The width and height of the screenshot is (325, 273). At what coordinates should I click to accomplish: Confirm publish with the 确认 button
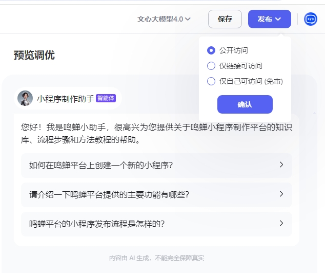(x=245, y=104)
